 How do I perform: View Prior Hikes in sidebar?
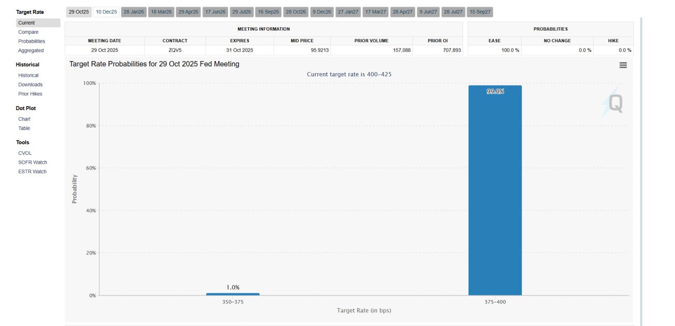[30, 94]
